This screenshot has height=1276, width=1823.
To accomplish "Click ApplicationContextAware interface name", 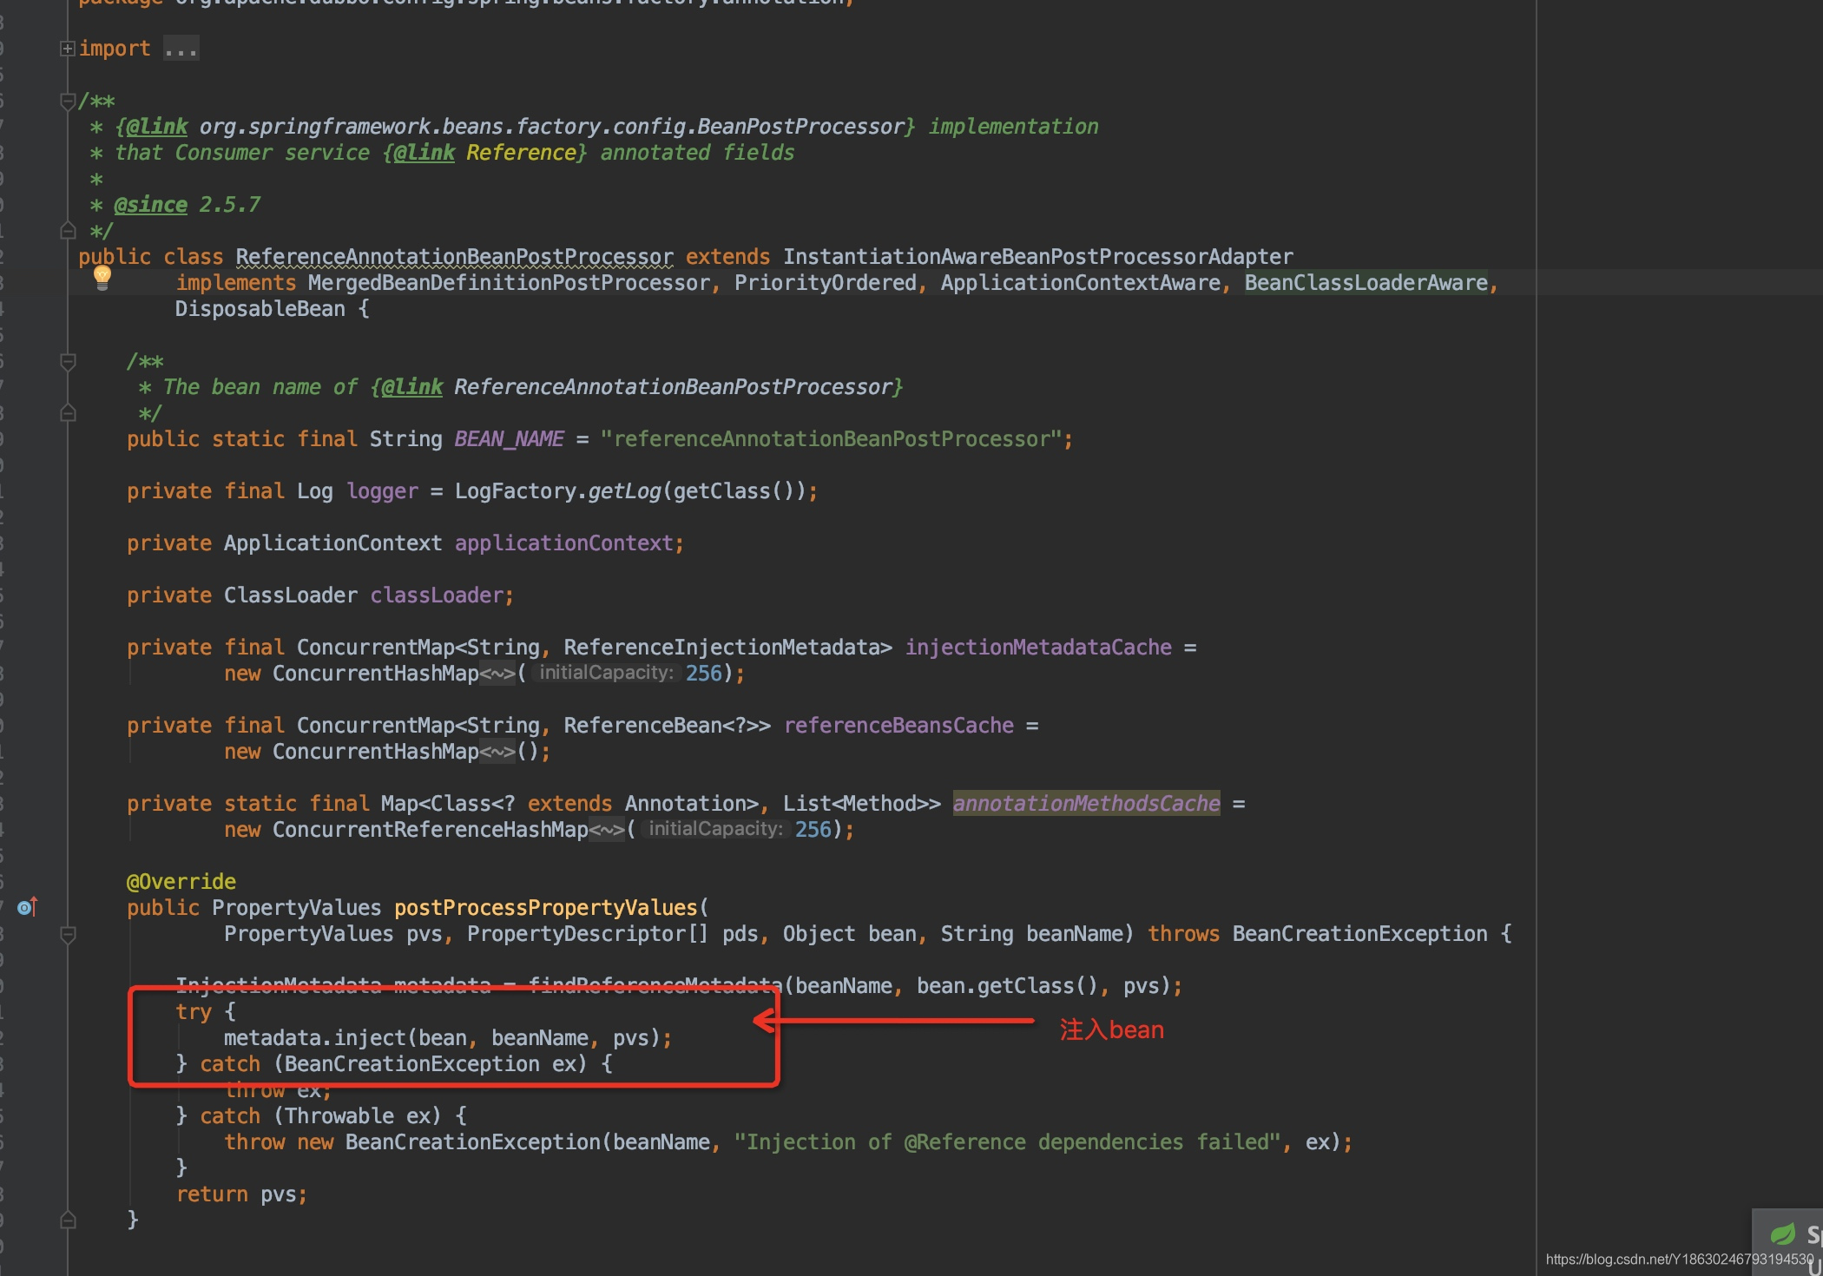I will pos(1081,283).
